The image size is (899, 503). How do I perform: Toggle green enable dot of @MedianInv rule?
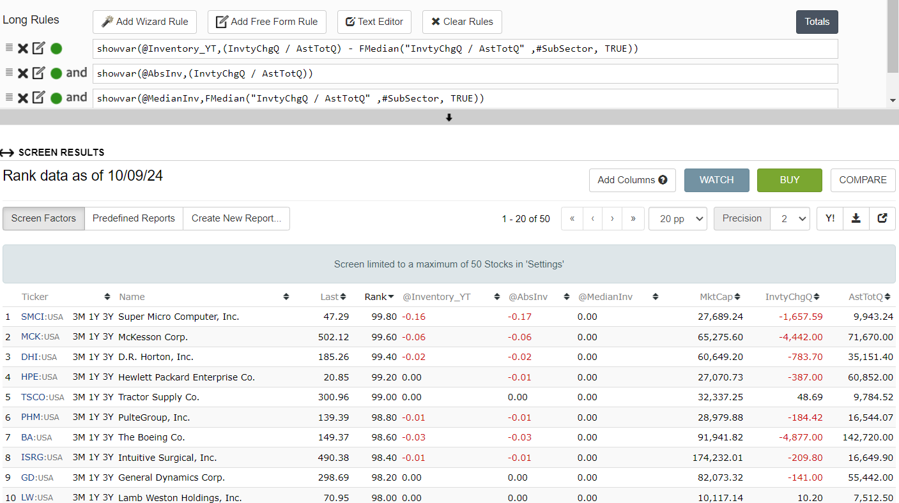click(56, 98)
